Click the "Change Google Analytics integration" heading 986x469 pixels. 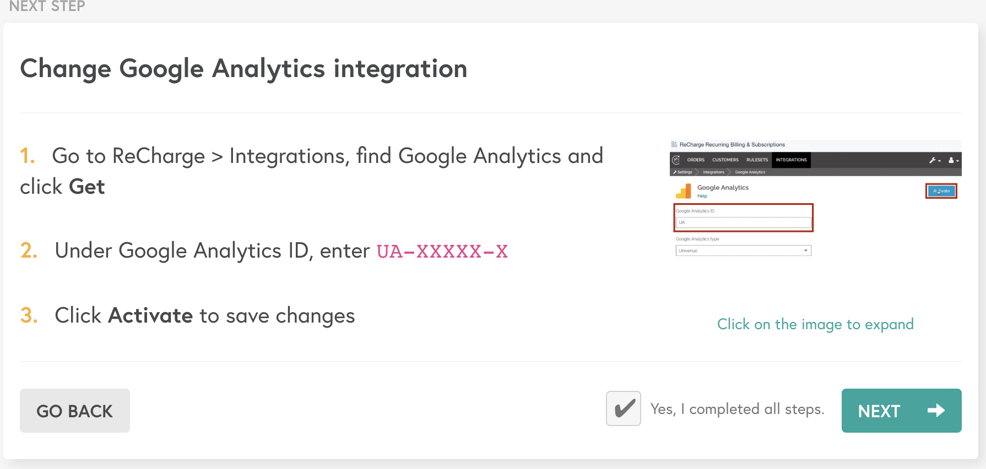click(243, 69)
